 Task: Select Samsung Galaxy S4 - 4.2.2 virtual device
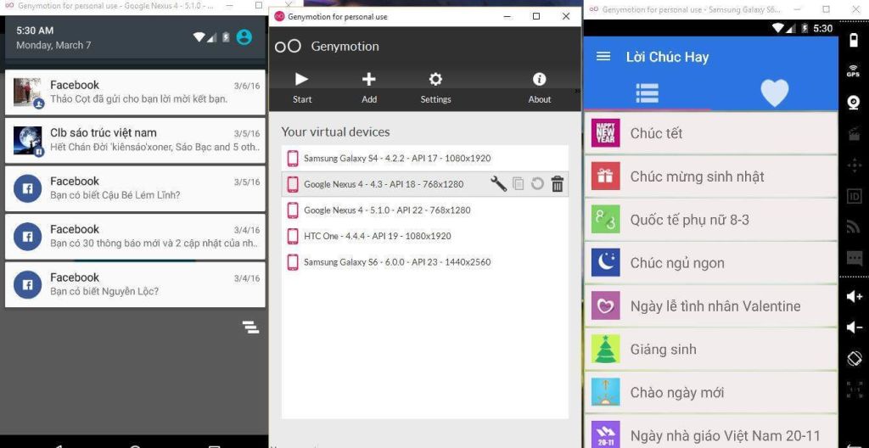click(x=425, y=158)
